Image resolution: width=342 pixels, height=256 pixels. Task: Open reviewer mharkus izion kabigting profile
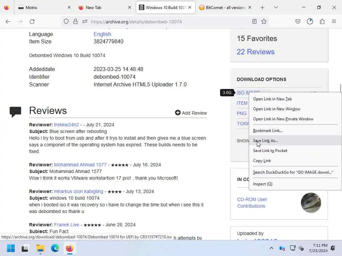tap(78, 191)
